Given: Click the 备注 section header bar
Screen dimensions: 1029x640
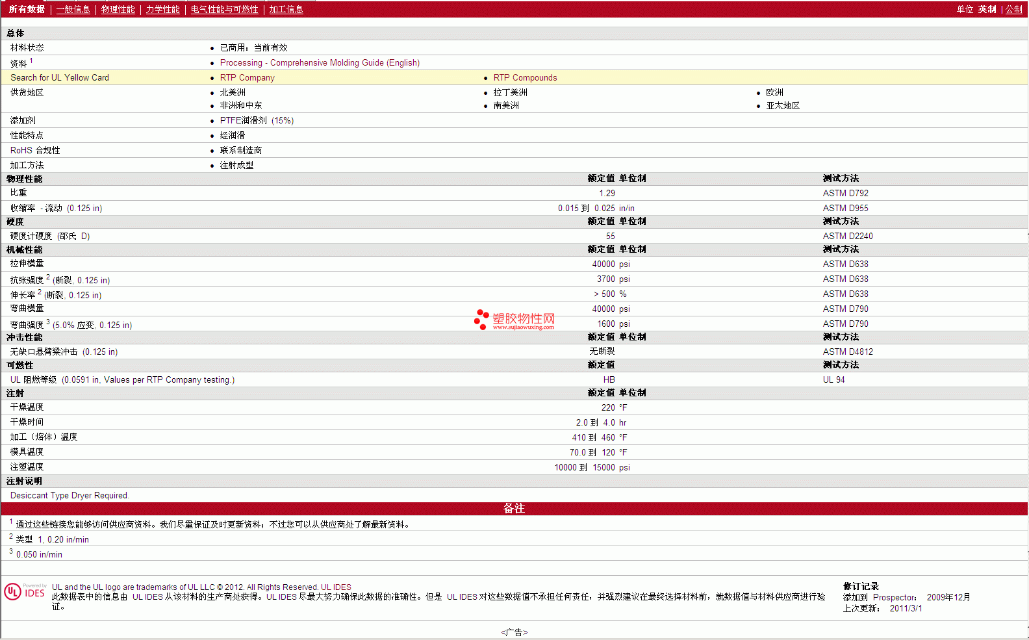Looking at the screenshot, I should 514,509.
